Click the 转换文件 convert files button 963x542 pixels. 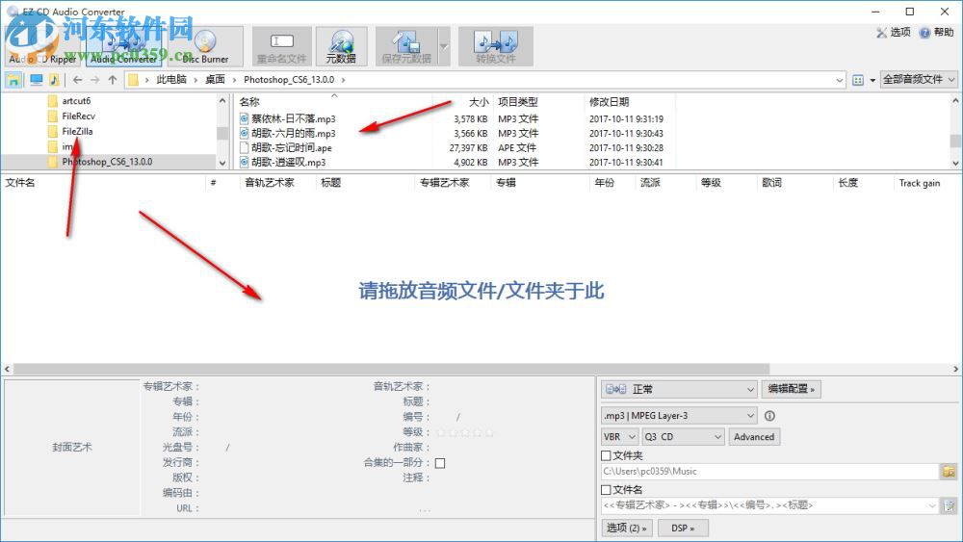click(x=496, y=46)
